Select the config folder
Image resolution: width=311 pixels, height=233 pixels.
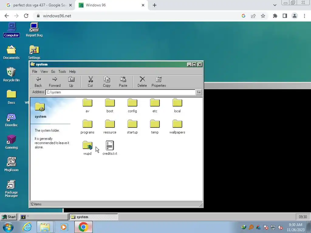(132, 106)
